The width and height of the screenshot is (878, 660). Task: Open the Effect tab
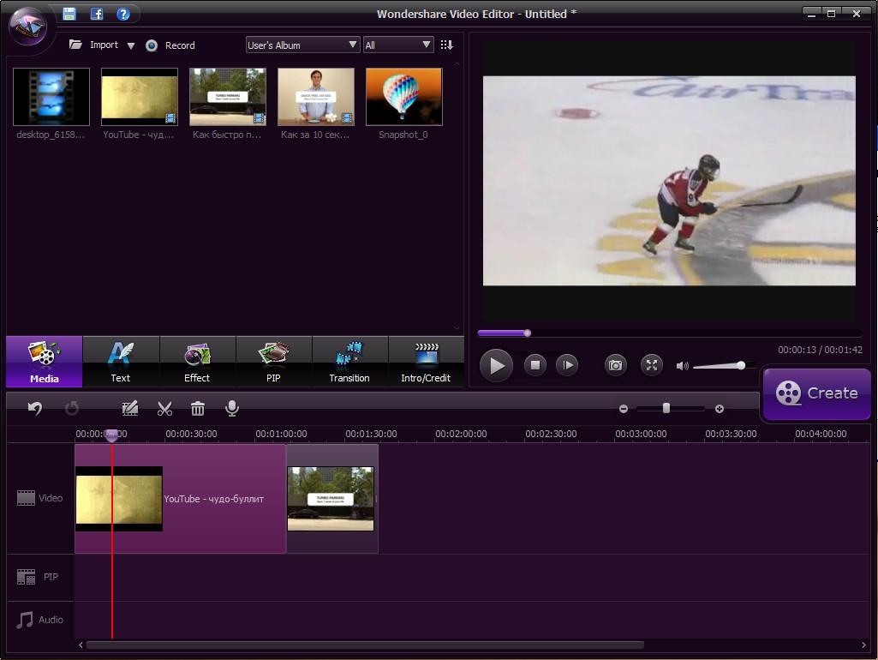(x=197, y=362)
